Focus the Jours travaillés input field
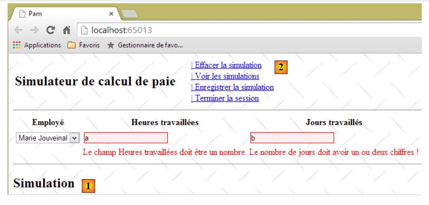Viewport: 429px width, 205px height. [292, 138]
